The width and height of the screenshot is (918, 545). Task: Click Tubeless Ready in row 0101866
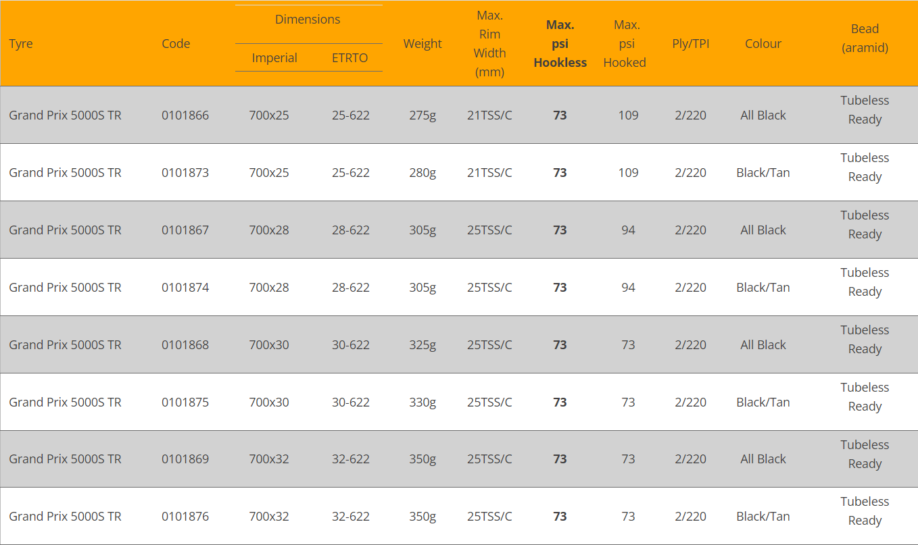[865, 110]
